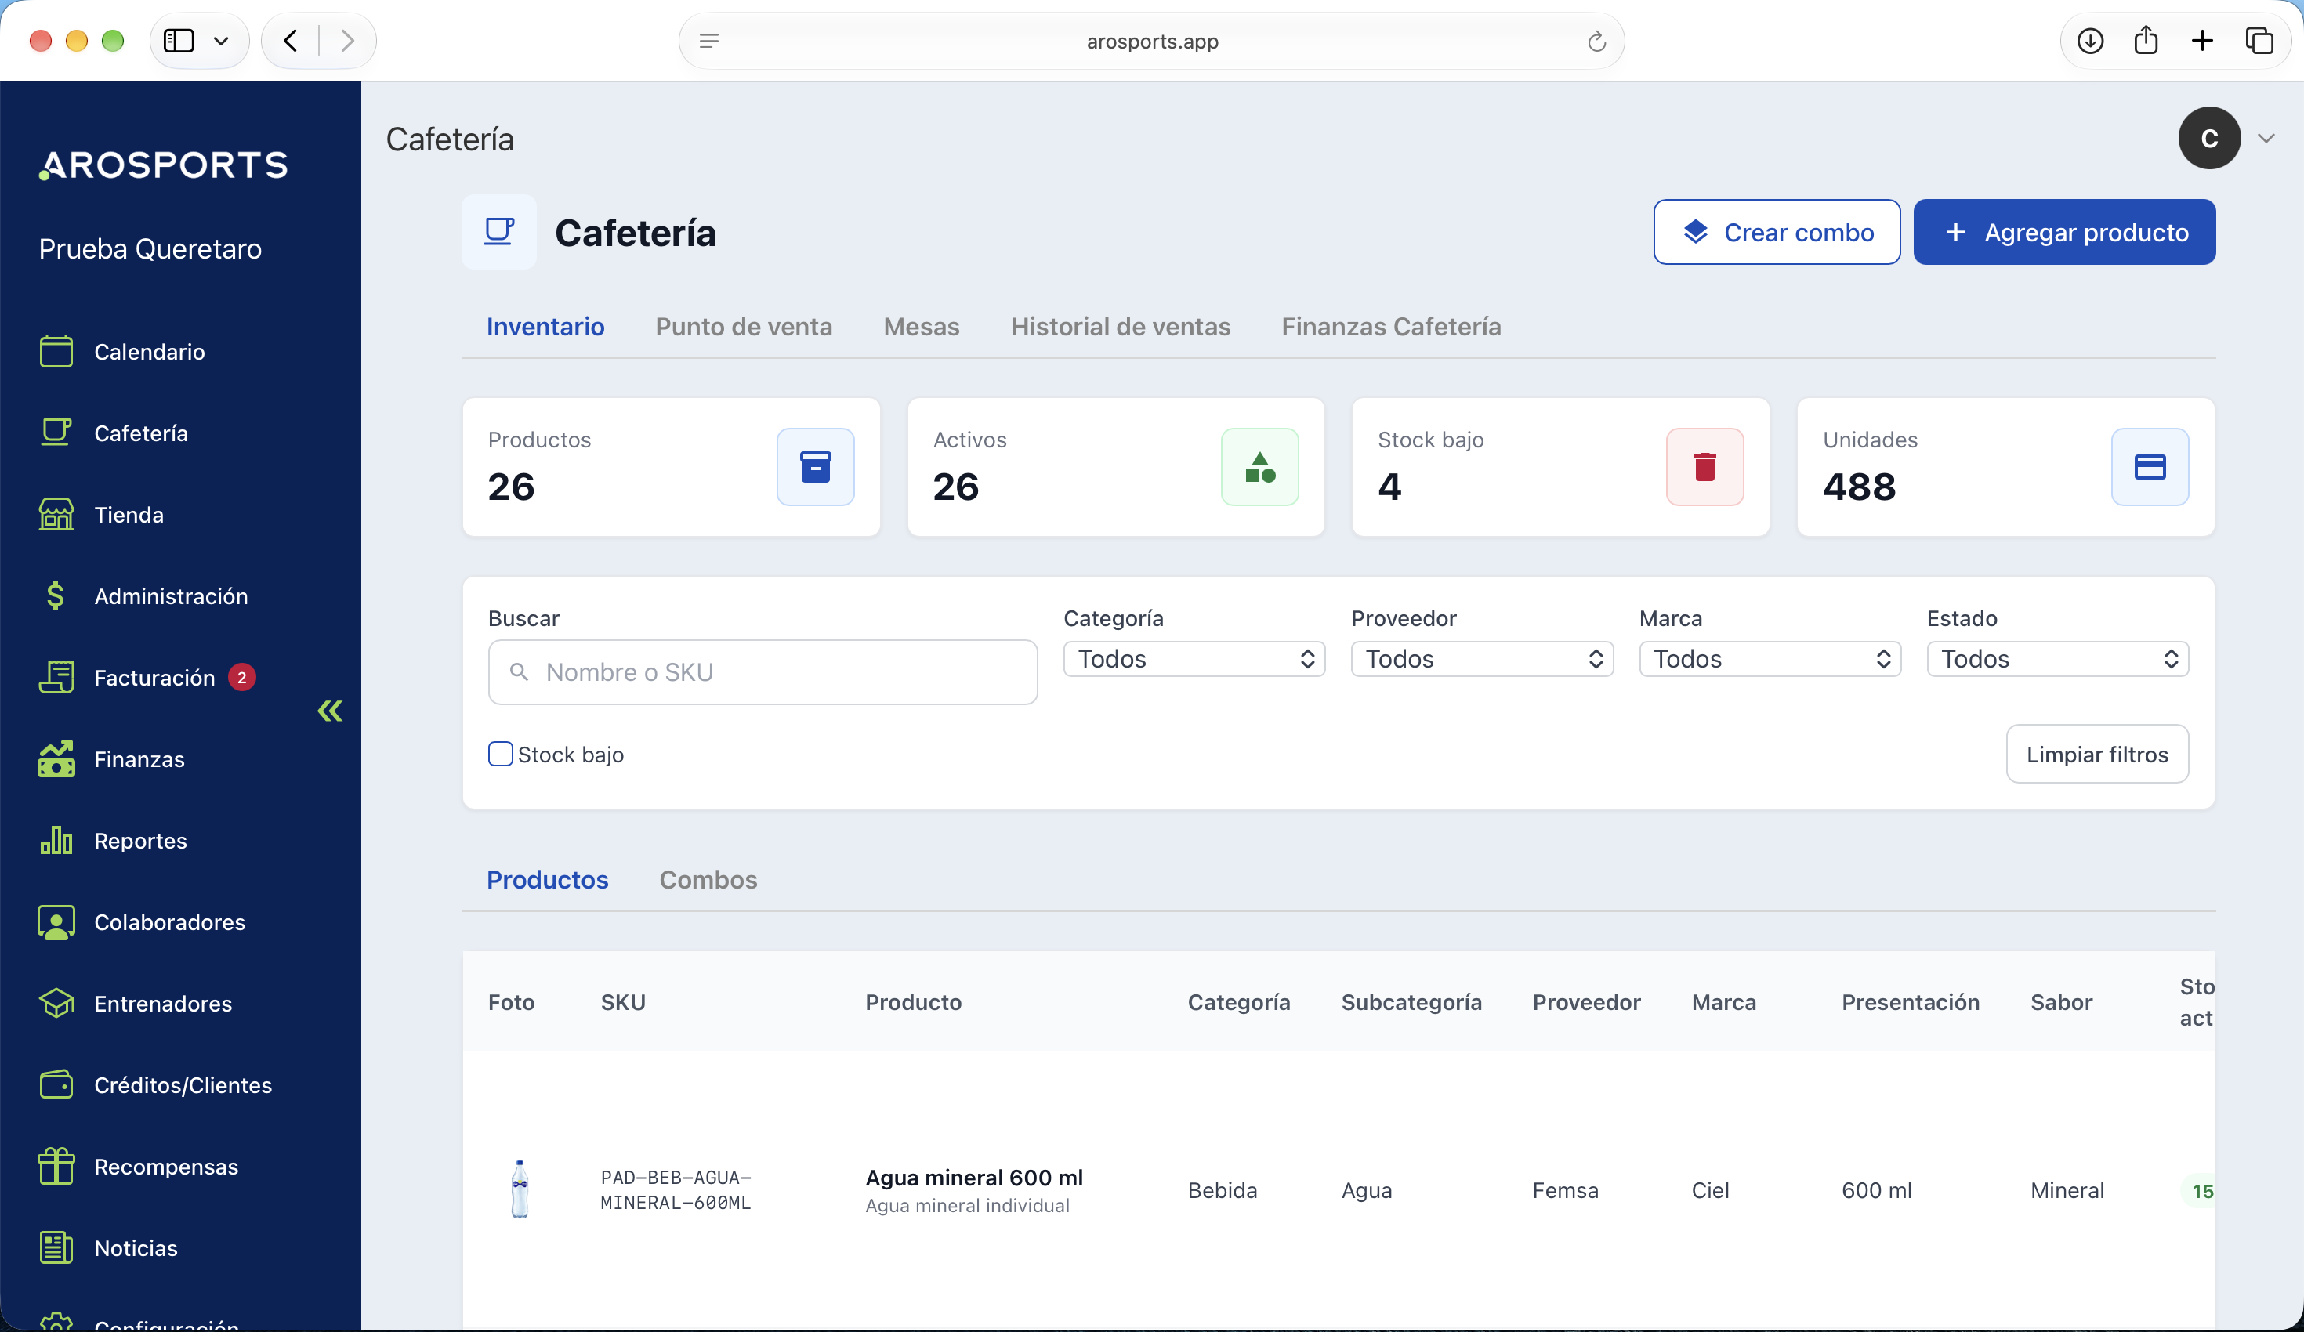Click the Agregar producto button
This screenshot has height=1332, width=2304.
click(2063, 232)
